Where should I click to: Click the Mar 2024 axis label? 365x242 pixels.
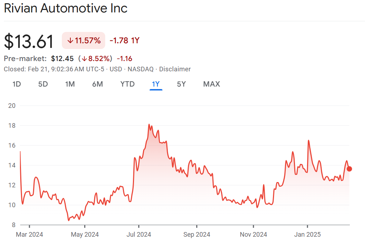tap(29, 234)
